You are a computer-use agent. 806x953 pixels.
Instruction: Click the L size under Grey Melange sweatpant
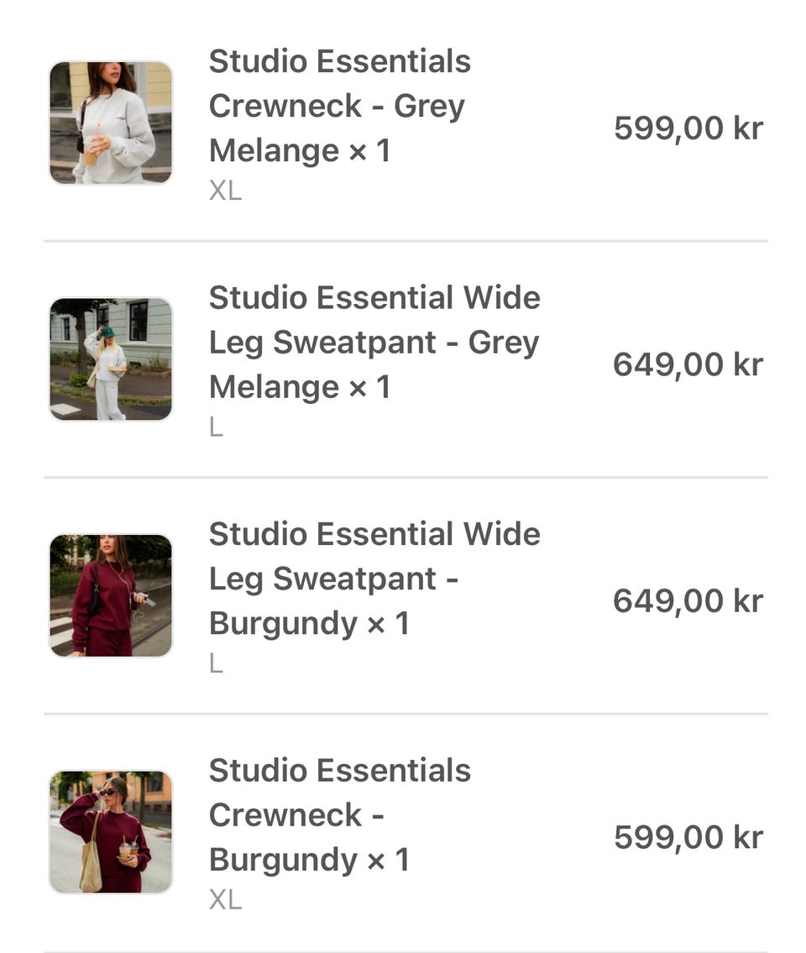coord(216,427)
